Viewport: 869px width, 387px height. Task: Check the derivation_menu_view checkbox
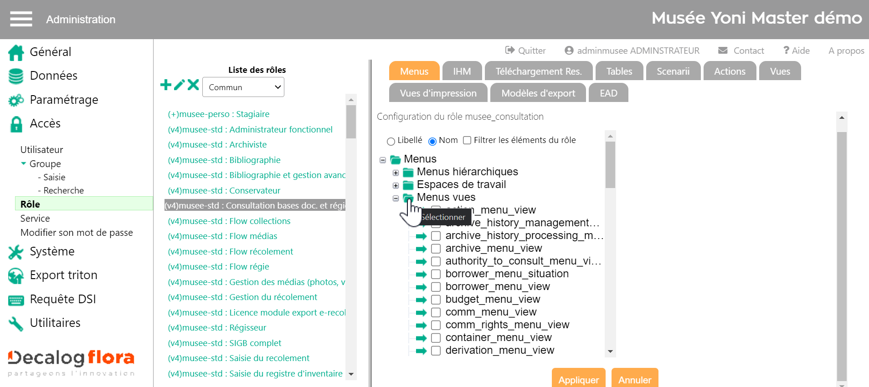436,351
